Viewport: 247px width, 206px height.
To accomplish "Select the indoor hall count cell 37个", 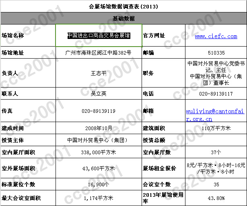I will coord(216,153).
